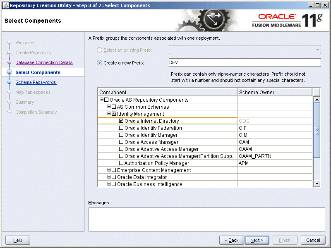Click the OAAM schema owner cell
This screenshot has width=331, height=248.
[275, 149]
